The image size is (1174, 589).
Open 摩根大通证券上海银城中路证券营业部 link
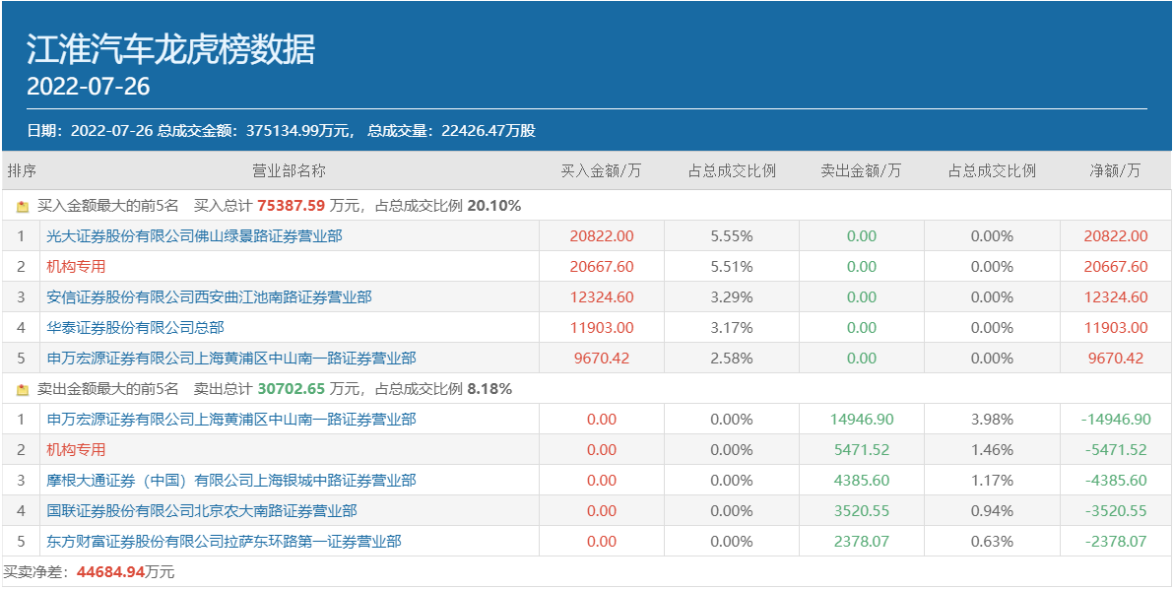coord(230,481)
